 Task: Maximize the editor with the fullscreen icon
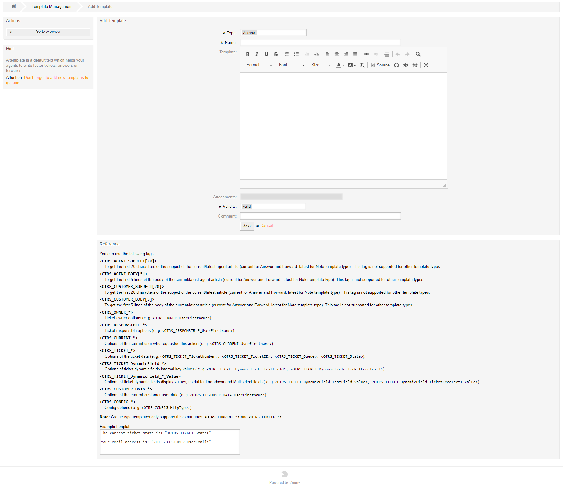tap(426, 65)
